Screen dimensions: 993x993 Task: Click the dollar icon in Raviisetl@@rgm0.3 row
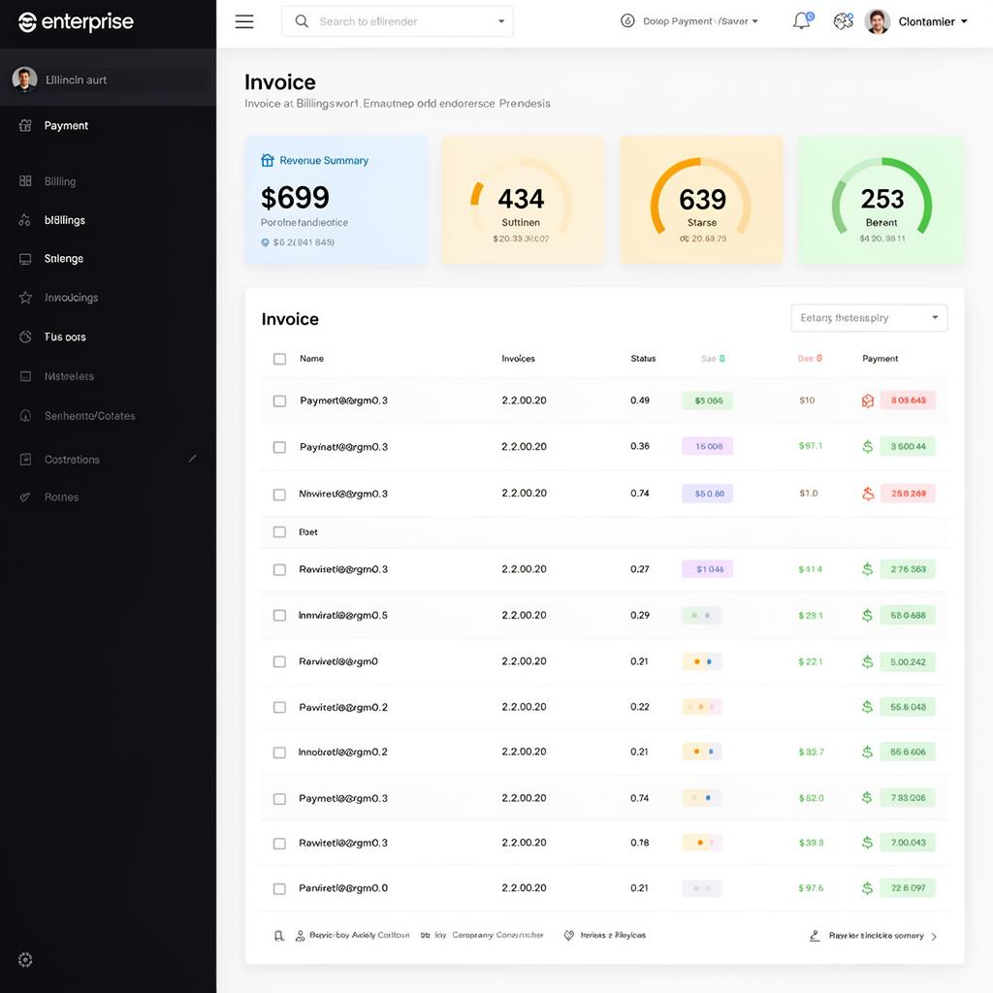point(868,568)
